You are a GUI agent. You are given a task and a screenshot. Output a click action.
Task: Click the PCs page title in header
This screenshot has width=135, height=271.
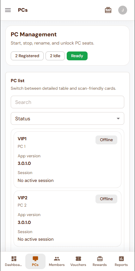click(x=23, y=10)
